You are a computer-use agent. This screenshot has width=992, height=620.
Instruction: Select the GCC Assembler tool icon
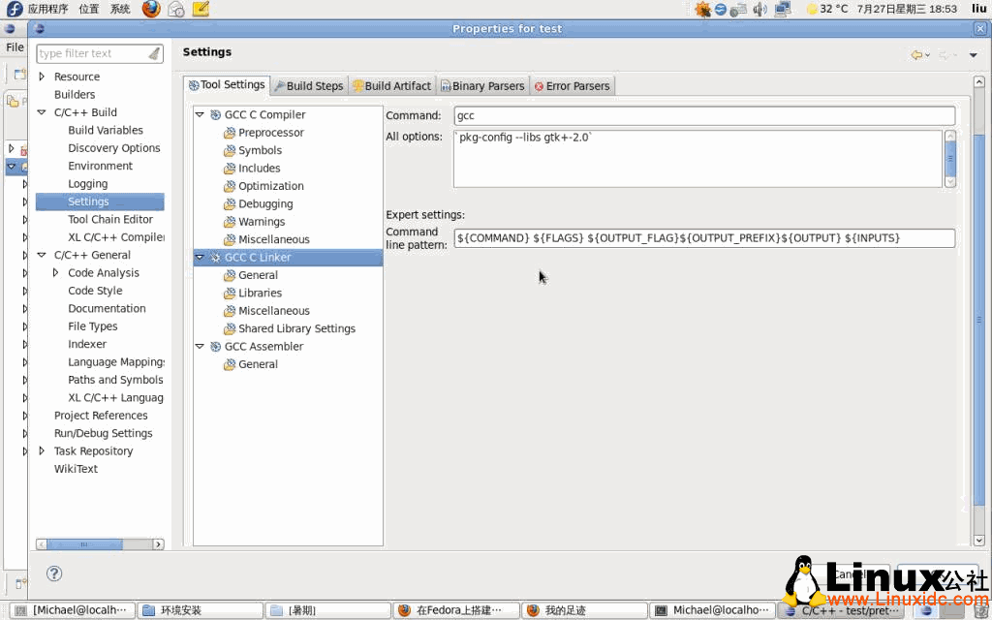(x=214, y=346)
